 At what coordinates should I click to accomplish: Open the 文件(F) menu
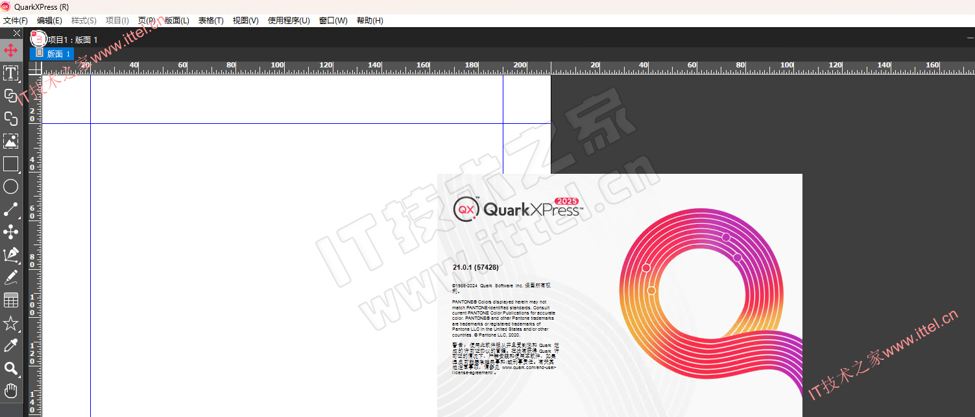tap(16, 21)
